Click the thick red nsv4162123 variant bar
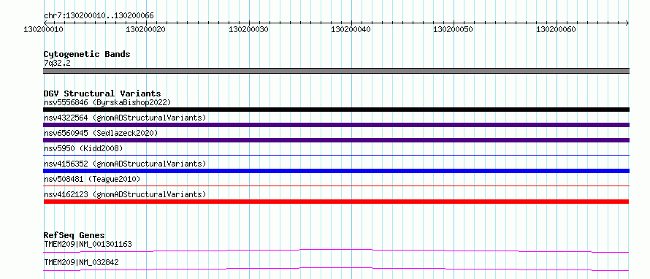The image size is (650, 279). click(336, 202)
